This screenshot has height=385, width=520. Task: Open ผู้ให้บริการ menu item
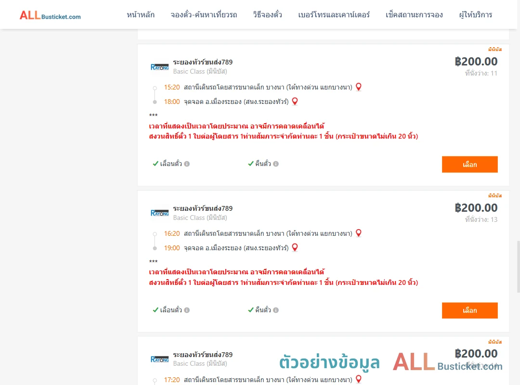pyautogui.click(x=475, y=15)
